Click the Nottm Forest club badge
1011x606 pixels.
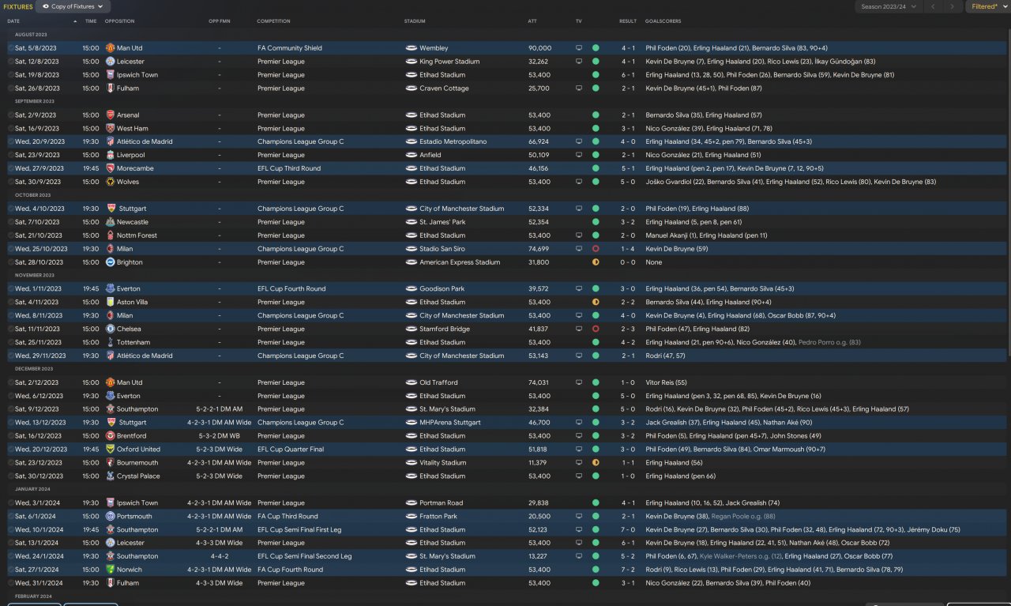point(111,235)
